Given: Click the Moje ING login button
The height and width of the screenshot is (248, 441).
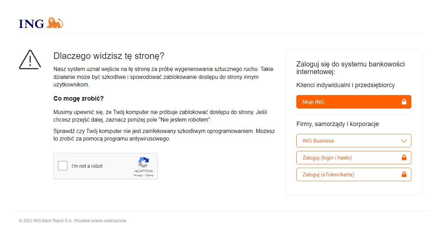Looking at the screenshot, I should click(353, 102).
